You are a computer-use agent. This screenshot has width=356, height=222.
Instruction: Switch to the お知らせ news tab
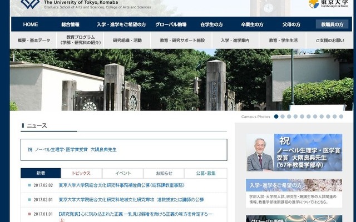tap(164, 173)
